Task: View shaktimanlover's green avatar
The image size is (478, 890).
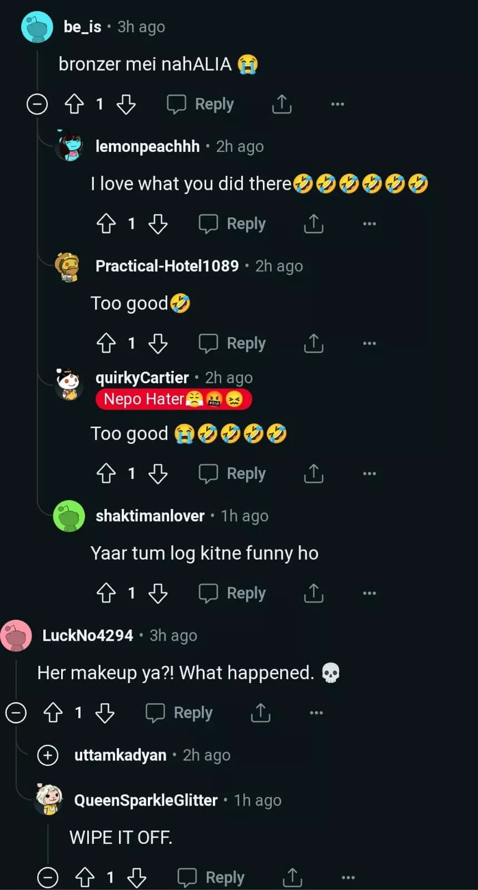Action: [x=69, y=516]
